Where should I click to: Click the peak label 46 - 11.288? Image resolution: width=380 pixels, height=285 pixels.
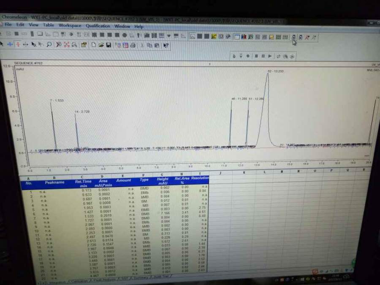tap(239, 99)
